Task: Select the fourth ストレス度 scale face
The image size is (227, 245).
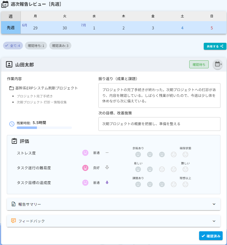Action: 174,154
